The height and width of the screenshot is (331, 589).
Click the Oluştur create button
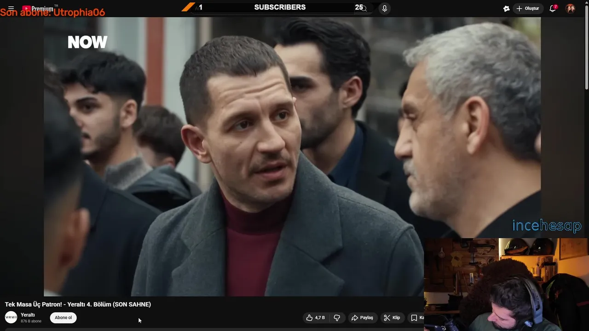click(x=528, y=8)
